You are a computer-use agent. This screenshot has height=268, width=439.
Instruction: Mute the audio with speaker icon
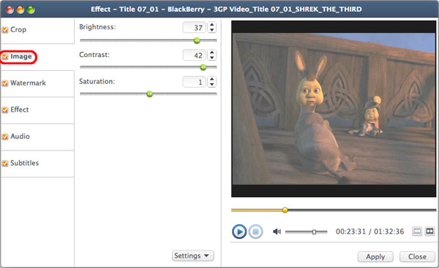[x=277, y=231]
